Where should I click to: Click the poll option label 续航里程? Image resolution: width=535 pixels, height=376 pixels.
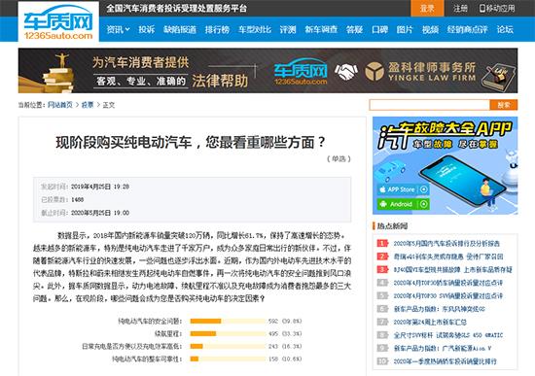click(168, 333)
